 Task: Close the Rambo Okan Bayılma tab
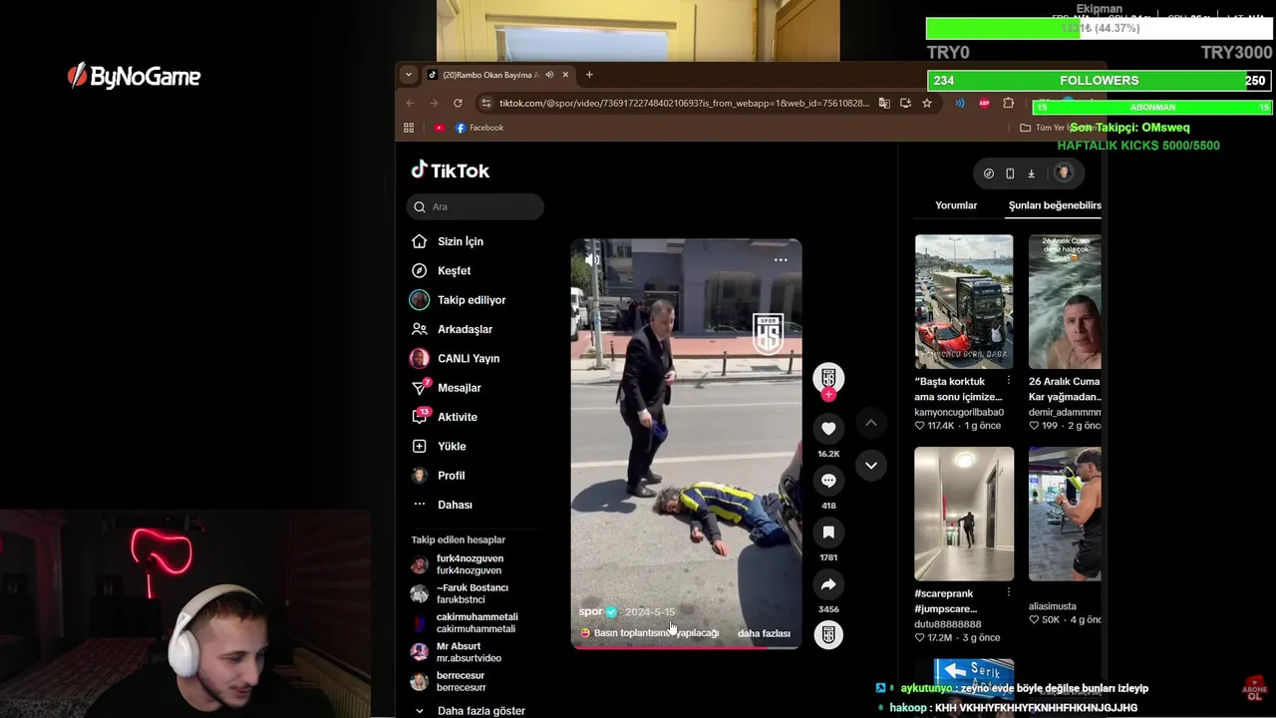[x=565, y=75]
